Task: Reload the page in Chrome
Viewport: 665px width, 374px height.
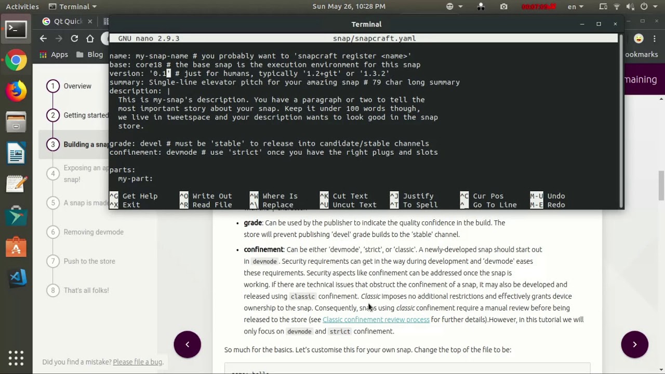Action: coord(74,38)
